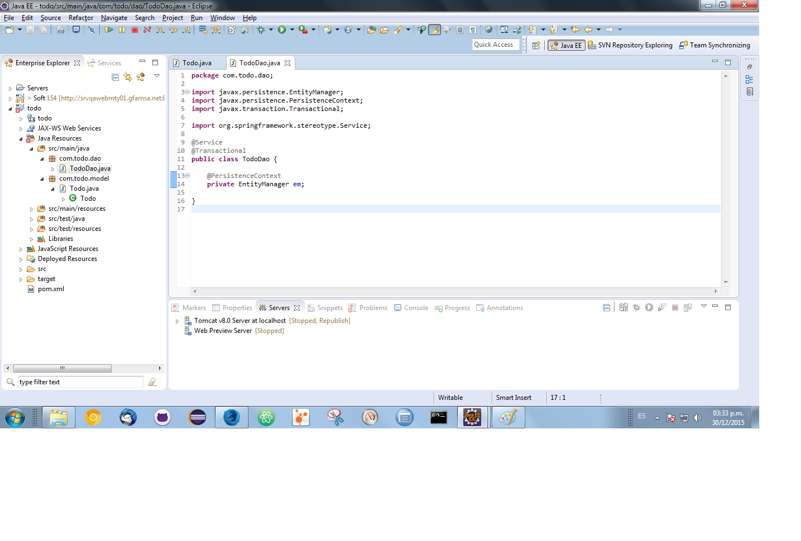Click the Open Web Browser globe icon
Screen dimensions: 801x541
point(488,30)
